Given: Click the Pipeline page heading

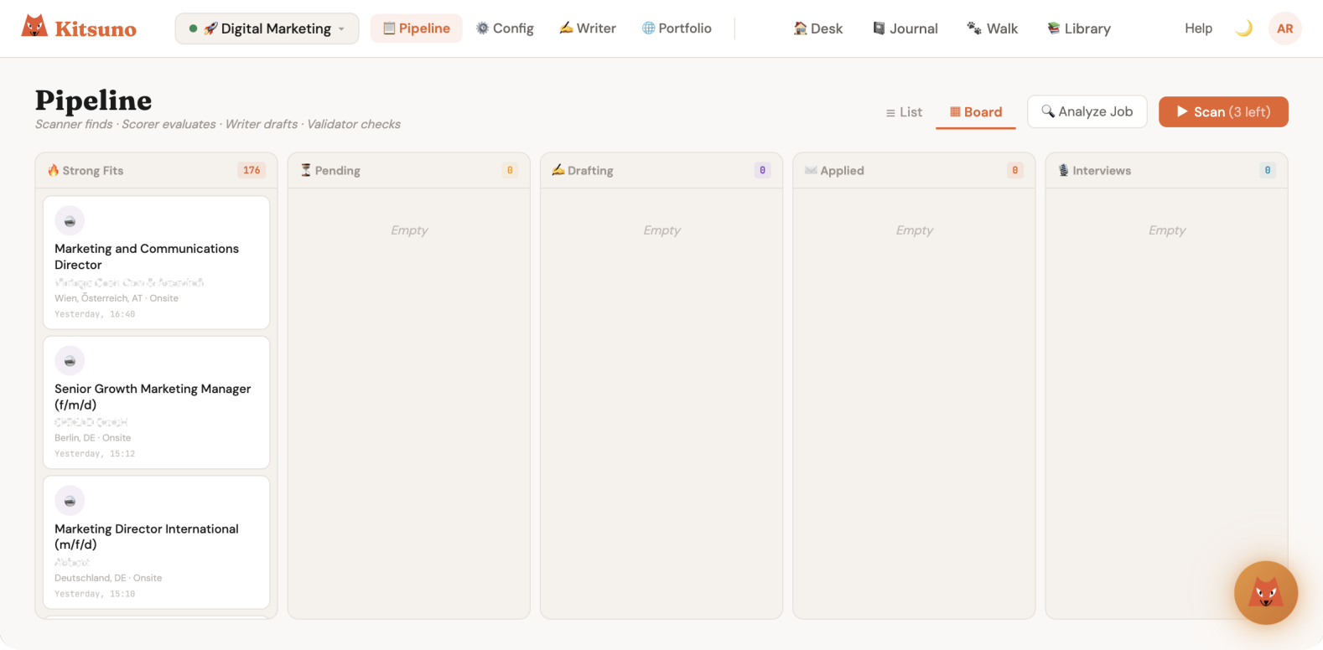Looking at the screenshot, I should tap(94, 101).
